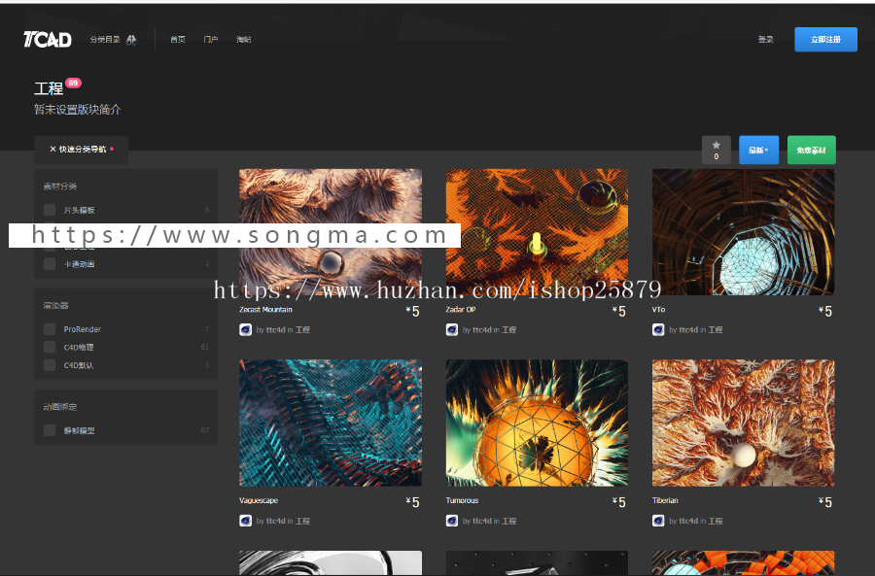This screenshot has width=875, height=576.
Task: Click the VTo title link
Action: (658, 310)
